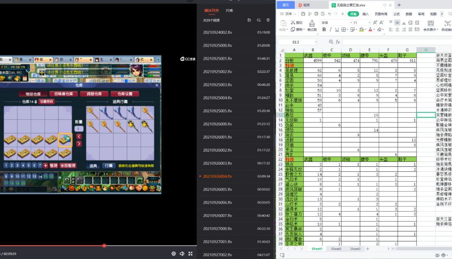Toggle fullscreen mode in the video player
The width and height of the screenshot is (452, 259).
190,254
